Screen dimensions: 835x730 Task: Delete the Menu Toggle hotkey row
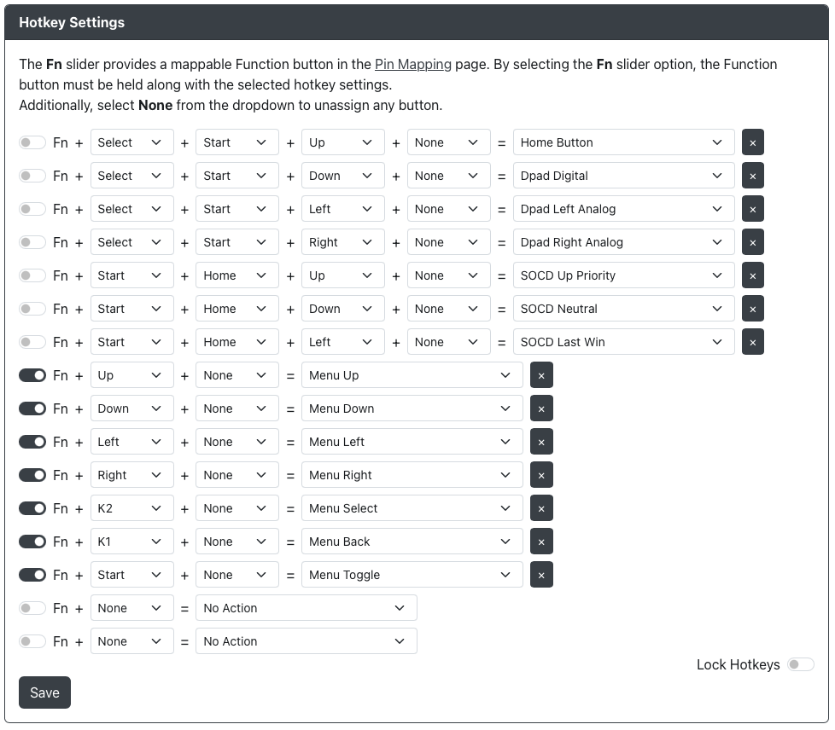(541, 575)
